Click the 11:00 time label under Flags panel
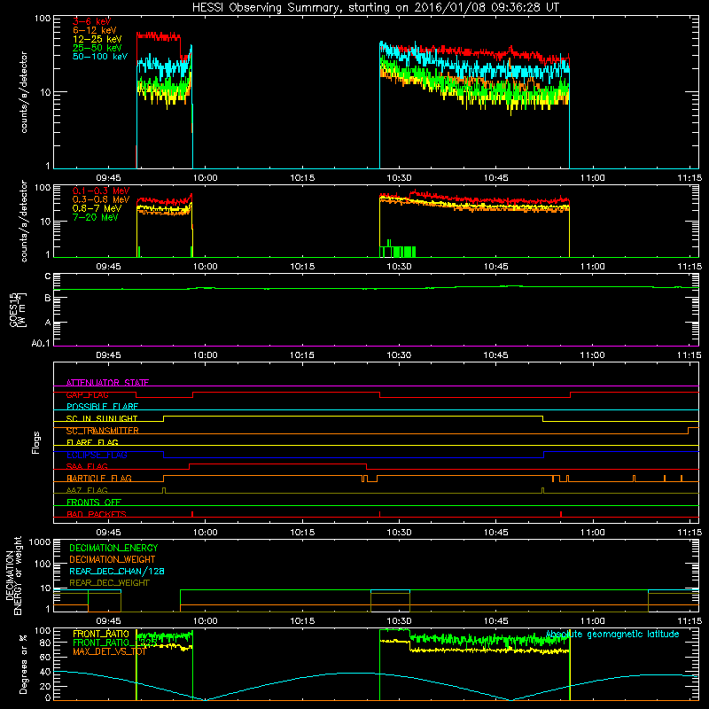 pyautogui.click(x=592, y=533)
